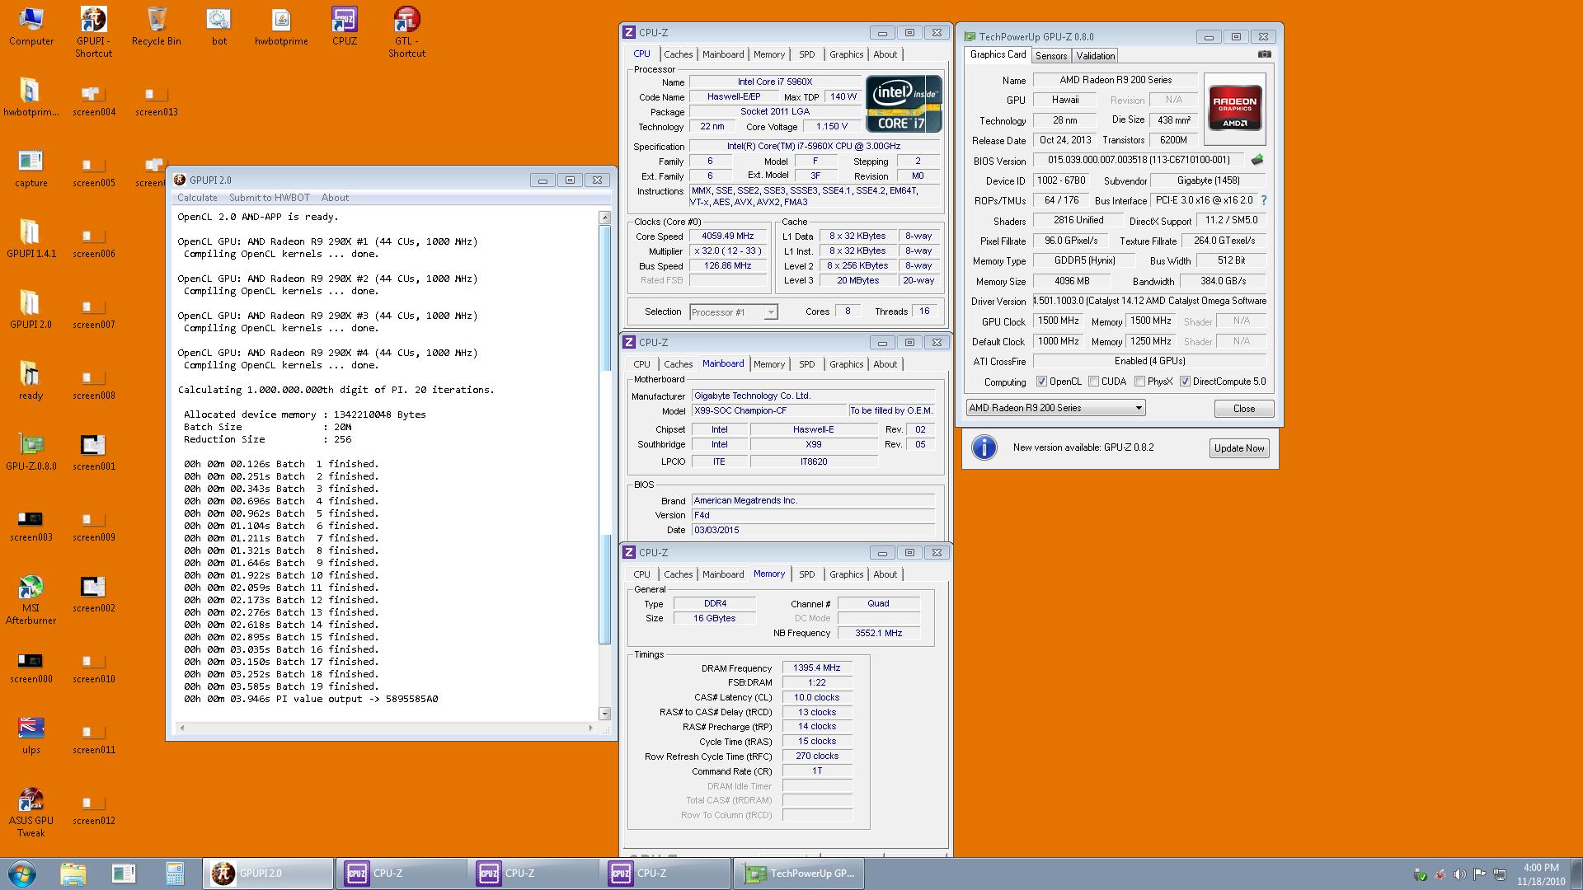This screenshot has height=890, width=1583.
Task: Select the MSI Afterburner desktop icon
Action: 31,600
